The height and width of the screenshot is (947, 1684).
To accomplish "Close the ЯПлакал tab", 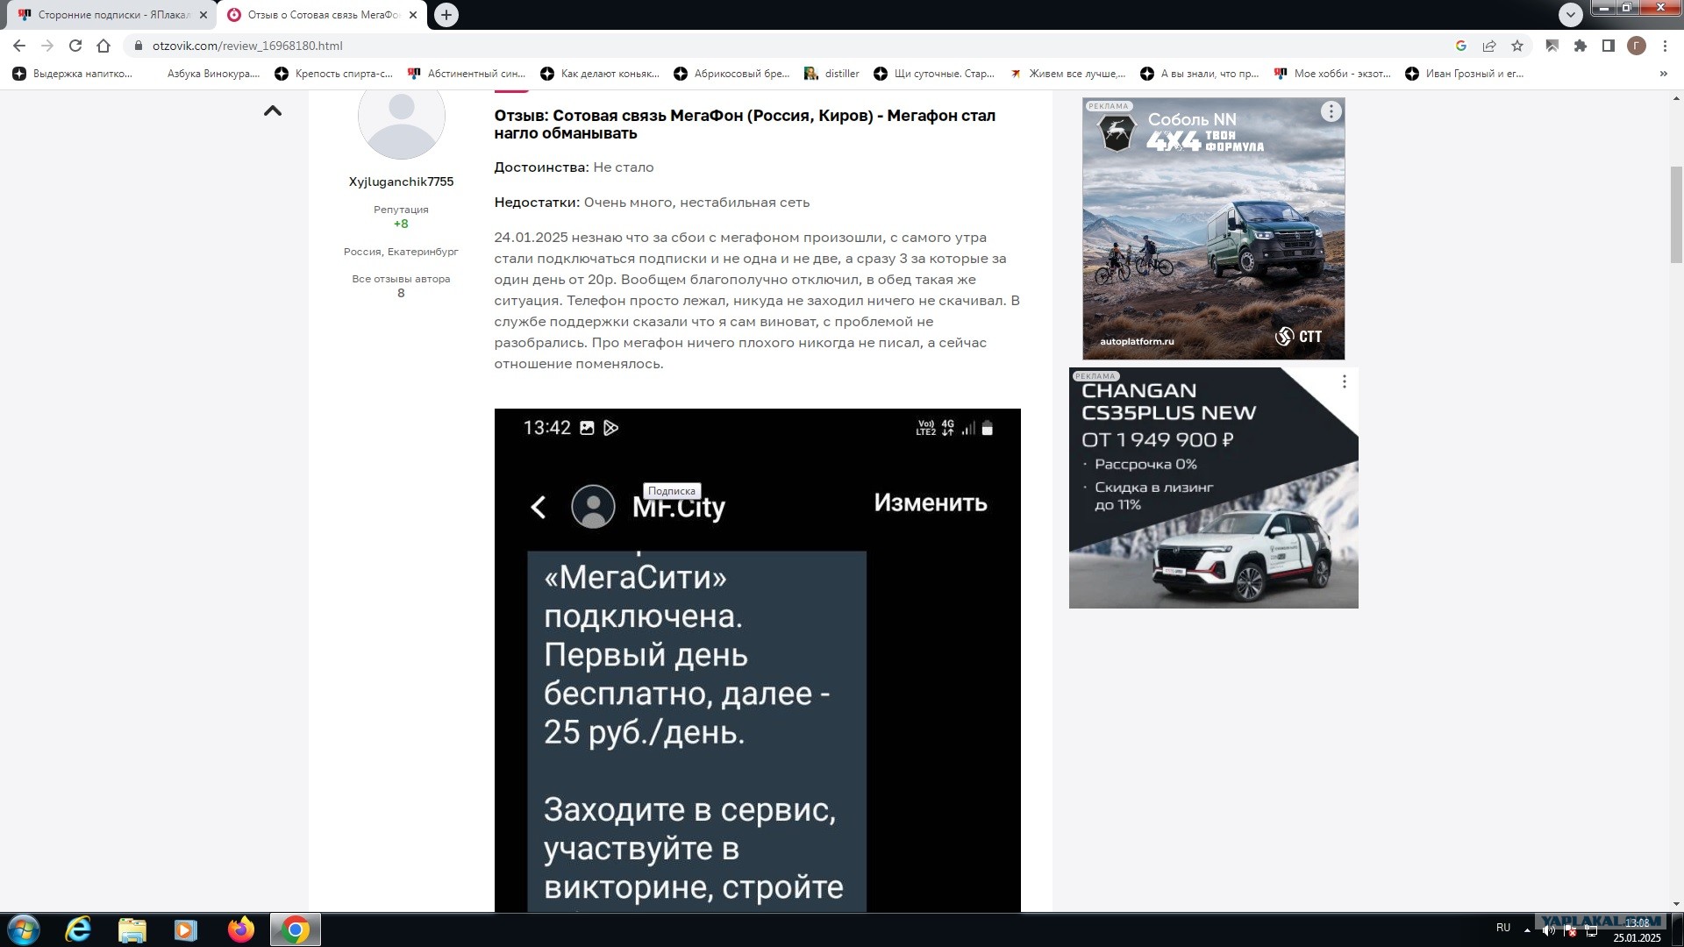I will pos(203,15).
